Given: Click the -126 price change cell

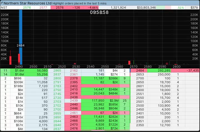Looking at the screenshot, I should [x=76, y=8].
